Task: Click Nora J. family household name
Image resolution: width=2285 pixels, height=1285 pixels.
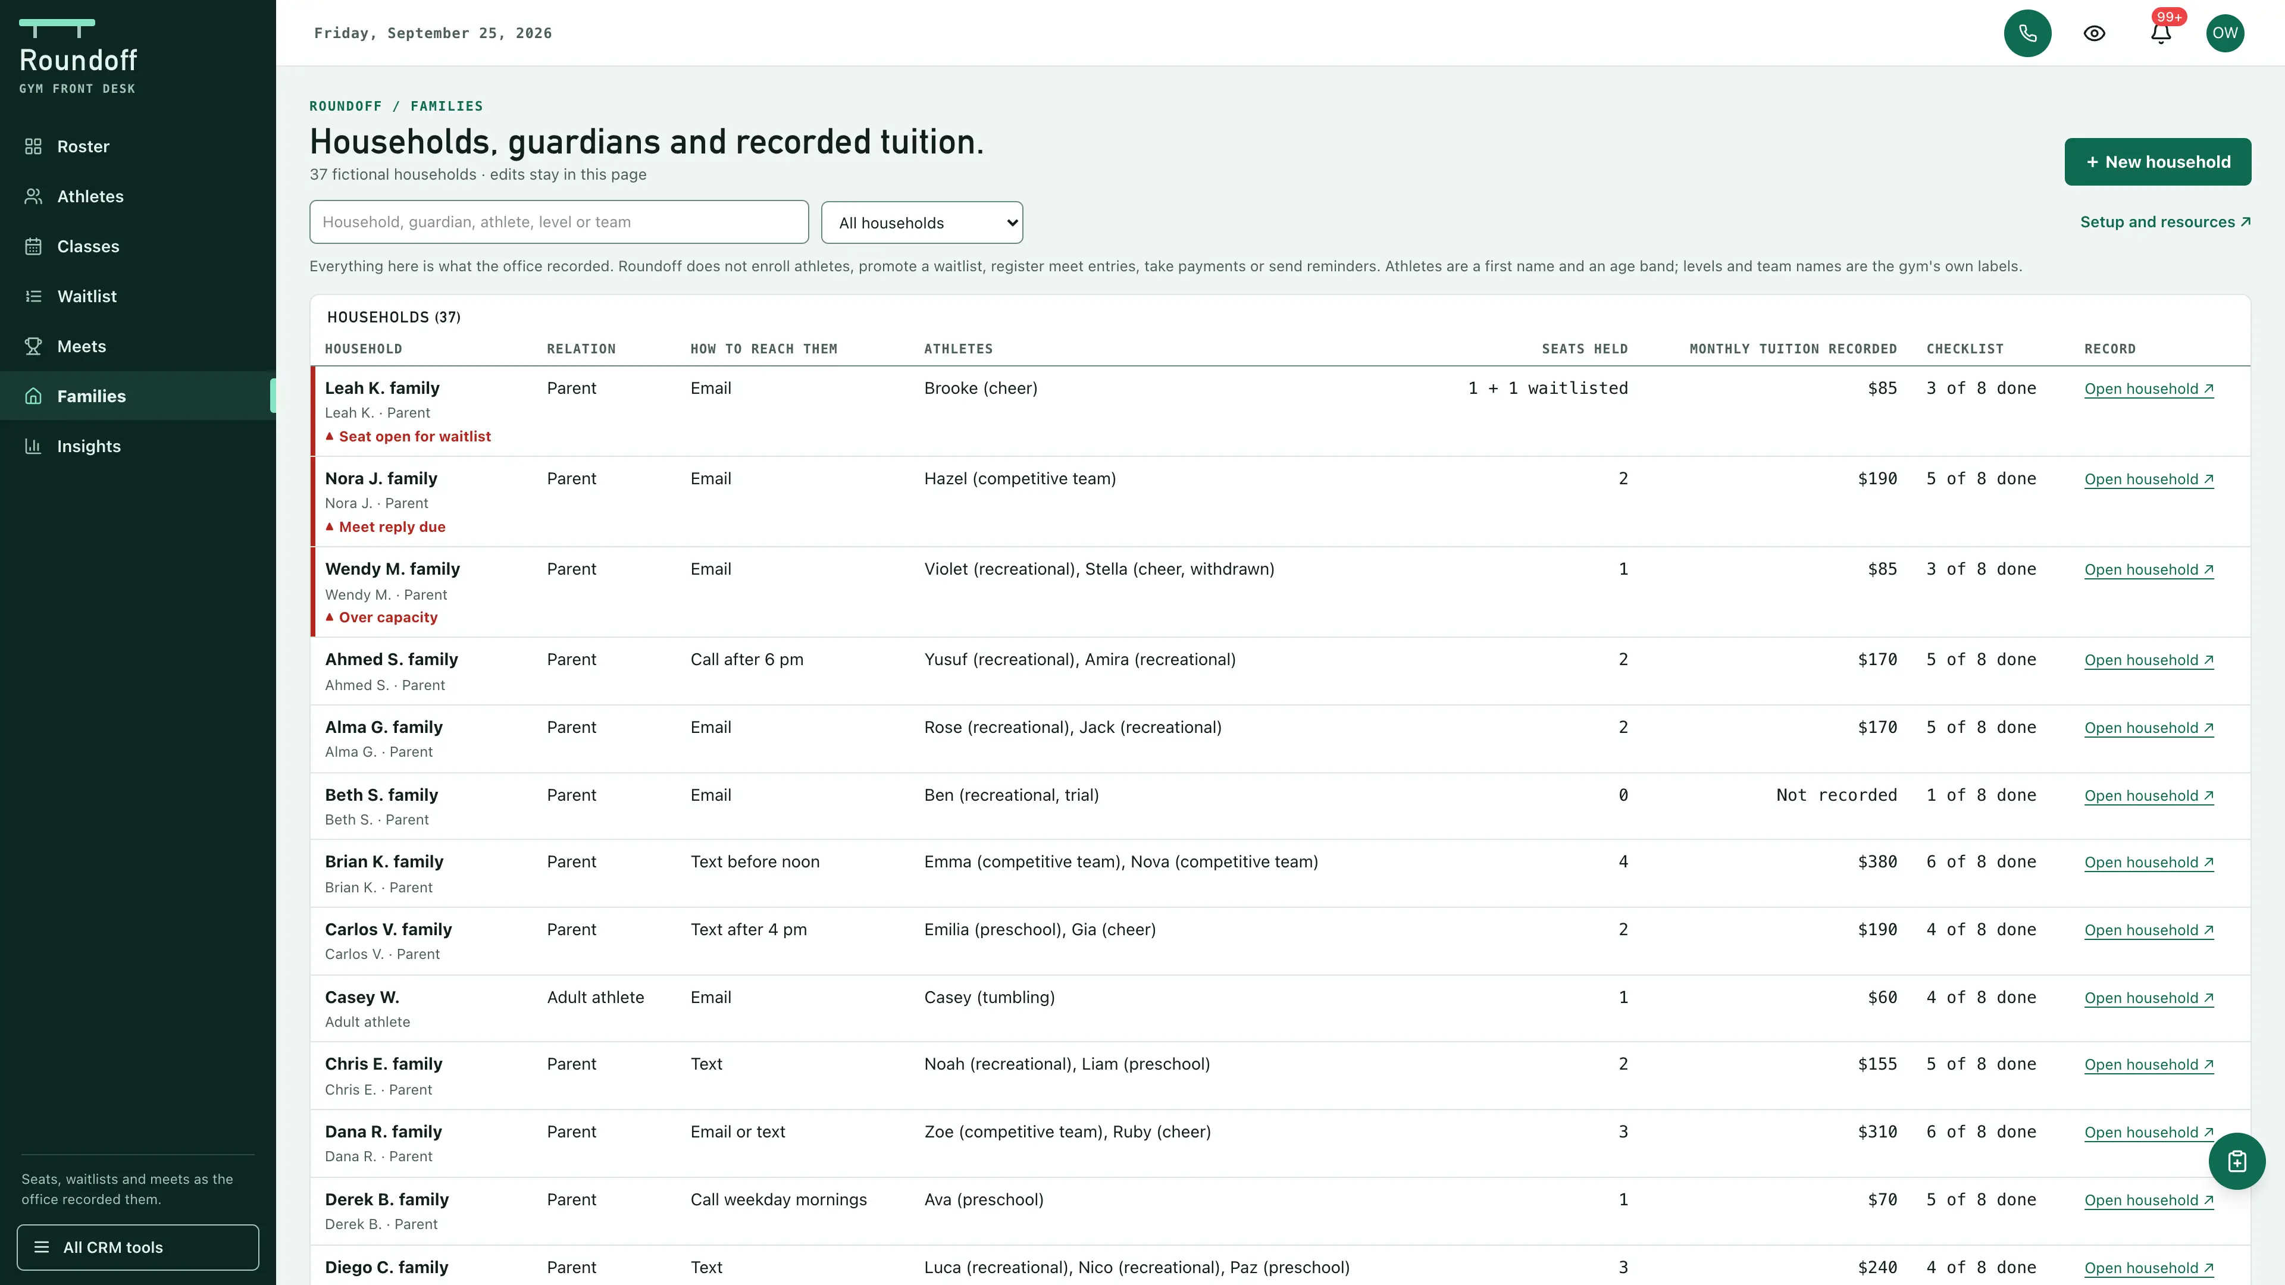Action: (381, 478)
